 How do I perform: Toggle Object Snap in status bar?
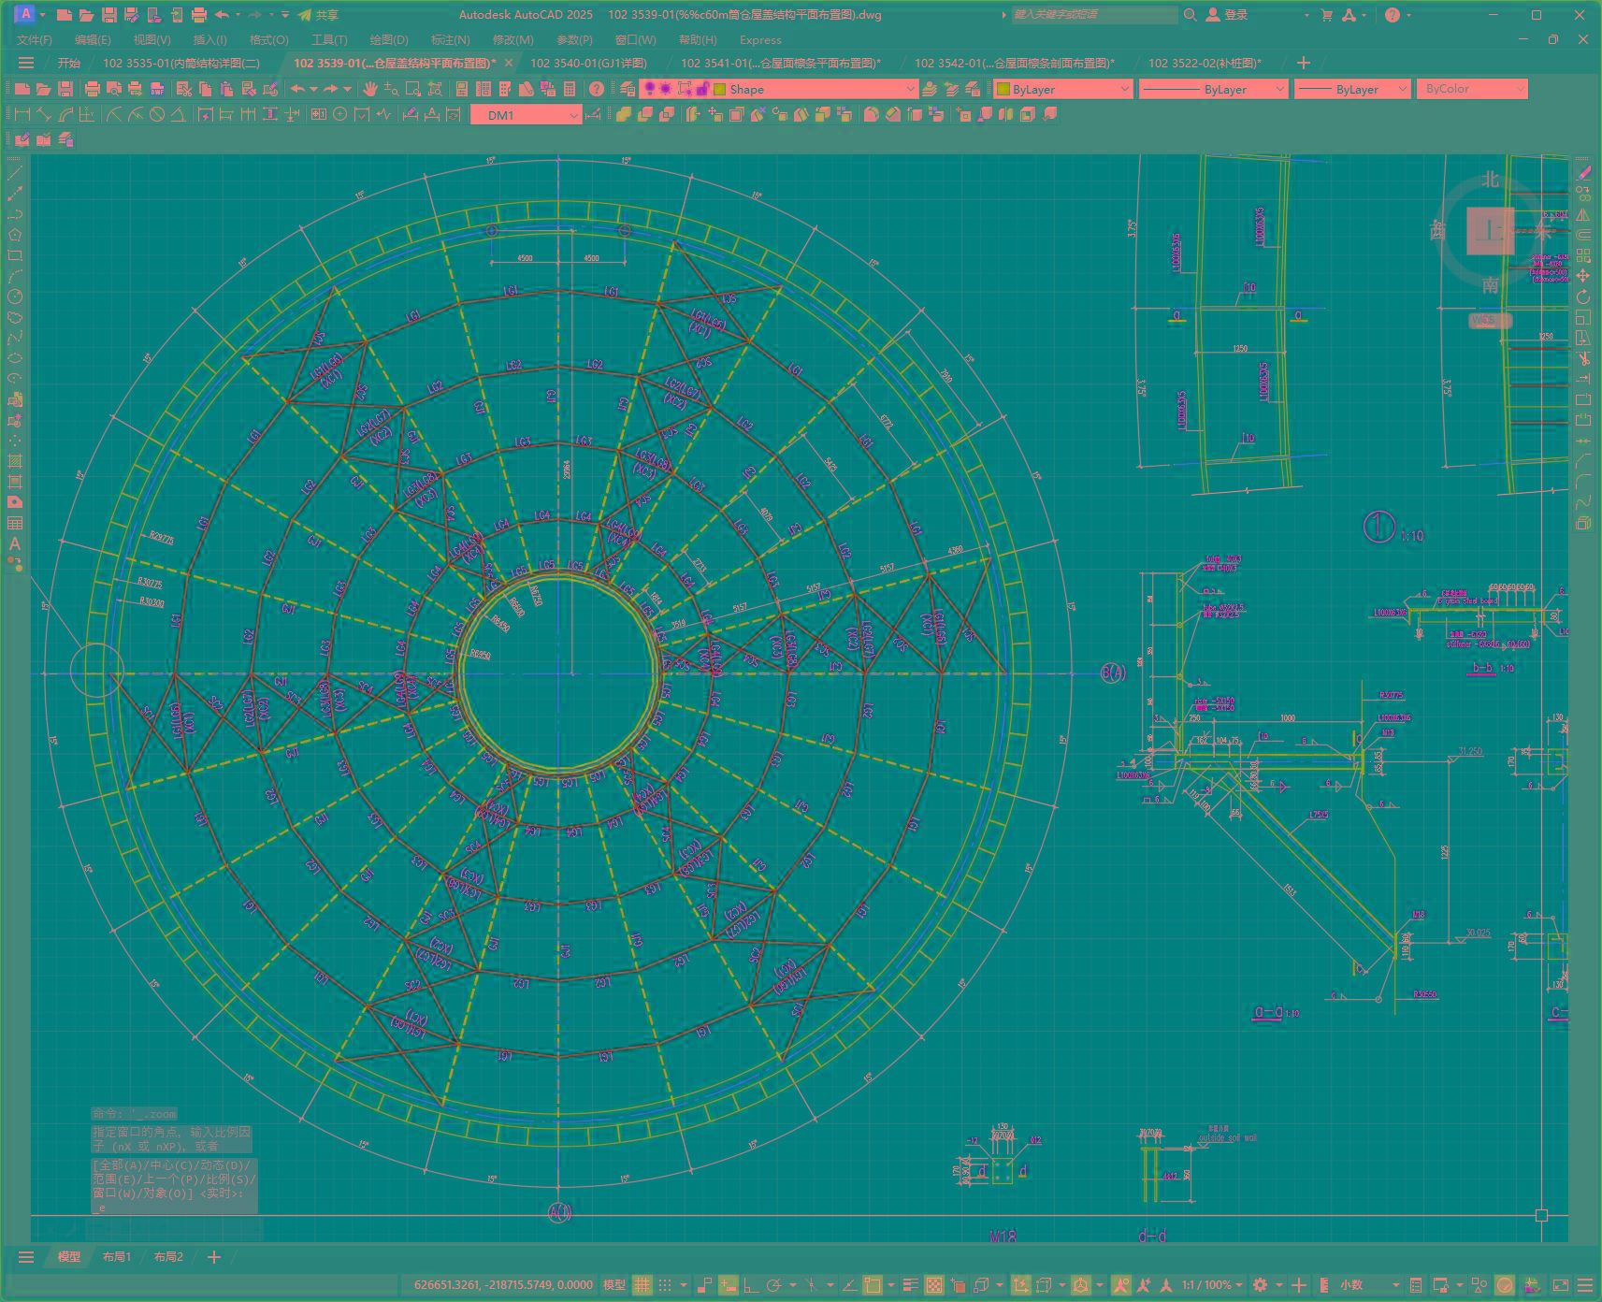(873, 1285)
